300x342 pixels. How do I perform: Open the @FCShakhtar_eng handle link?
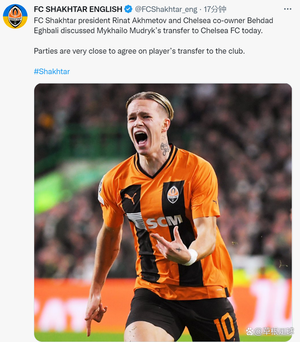click(x=166, y=9)
